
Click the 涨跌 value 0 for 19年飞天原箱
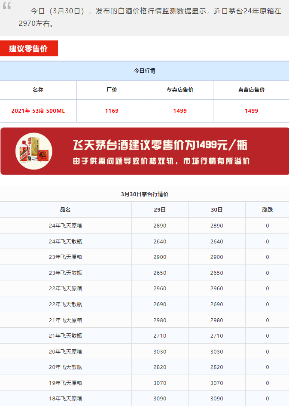(267, 383)
